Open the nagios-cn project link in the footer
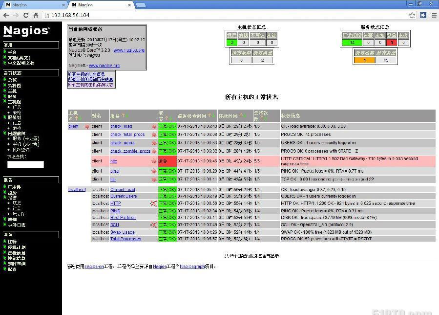Image resolution: width=439 pixels, height=315 pixels. click(x=94, y=267)
